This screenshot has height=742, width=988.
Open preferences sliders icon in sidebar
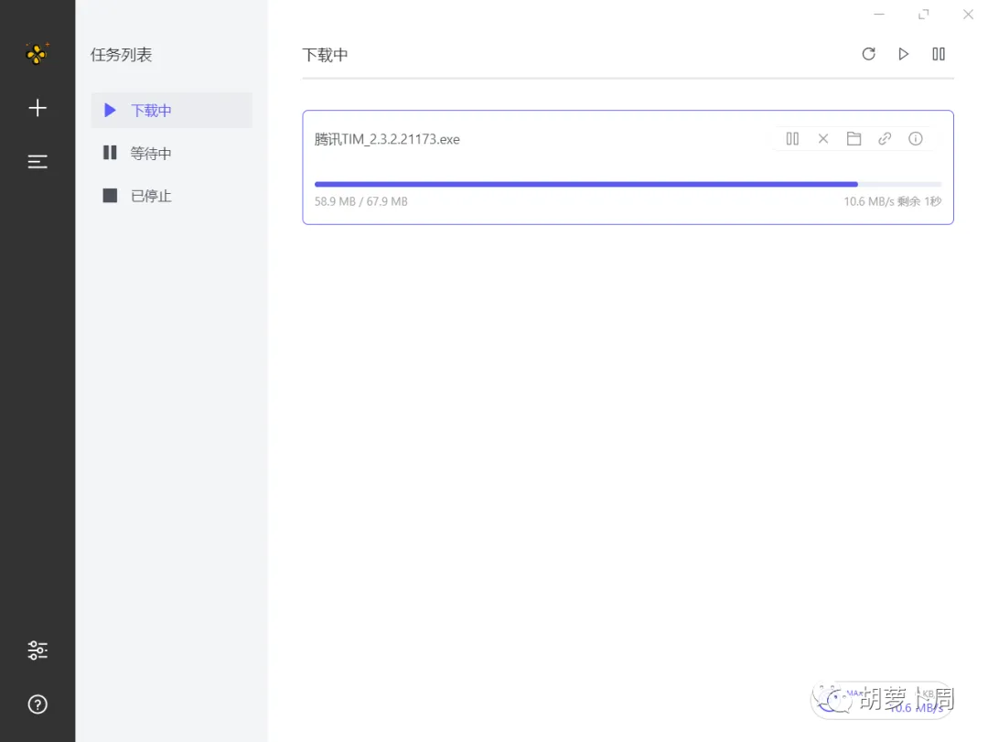pos(38,650)
